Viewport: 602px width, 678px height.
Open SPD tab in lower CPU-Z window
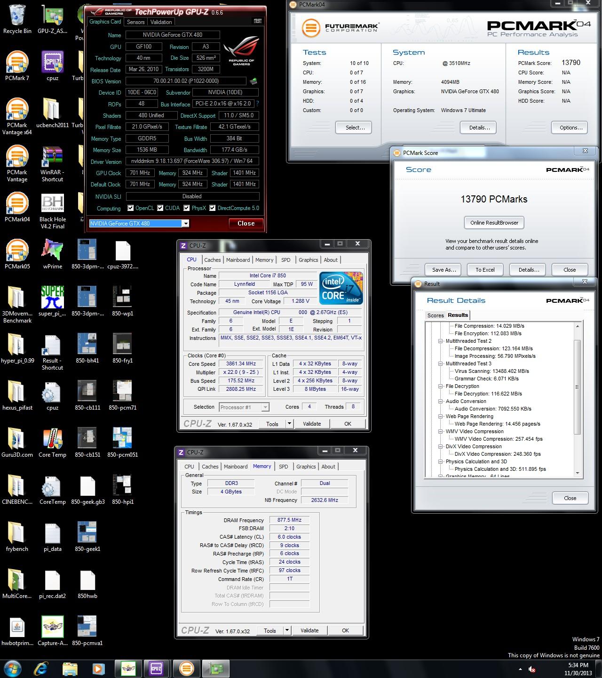pyautogui.click(x=283, y=467)
